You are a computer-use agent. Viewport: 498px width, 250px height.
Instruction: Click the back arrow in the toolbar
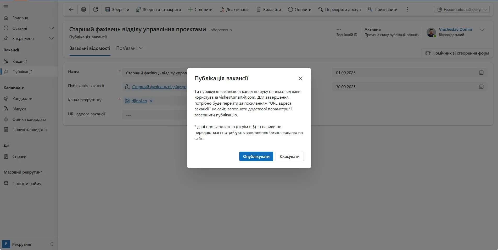(71, 9)
